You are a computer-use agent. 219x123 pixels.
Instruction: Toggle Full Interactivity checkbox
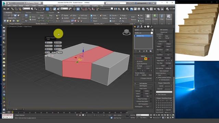coord(159,80)
